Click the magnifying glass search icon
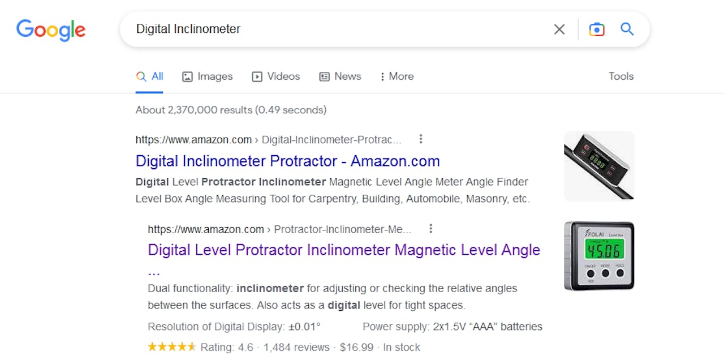The width and height of the screenshot is (724, 364). (627, 29)
